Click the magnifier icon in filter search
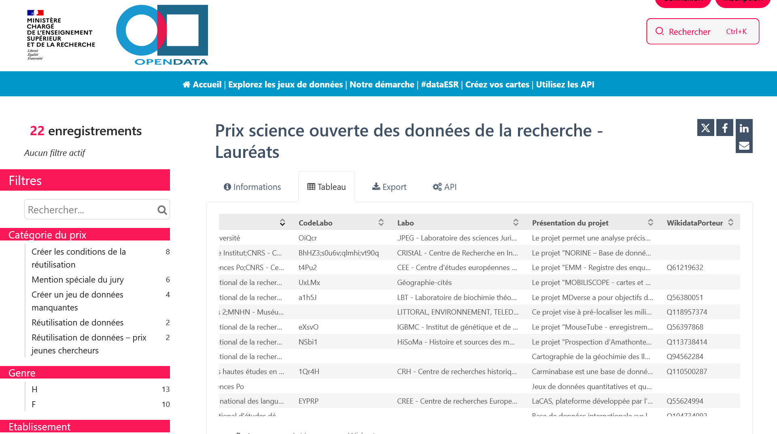777x434 pixels. (162, 210)
